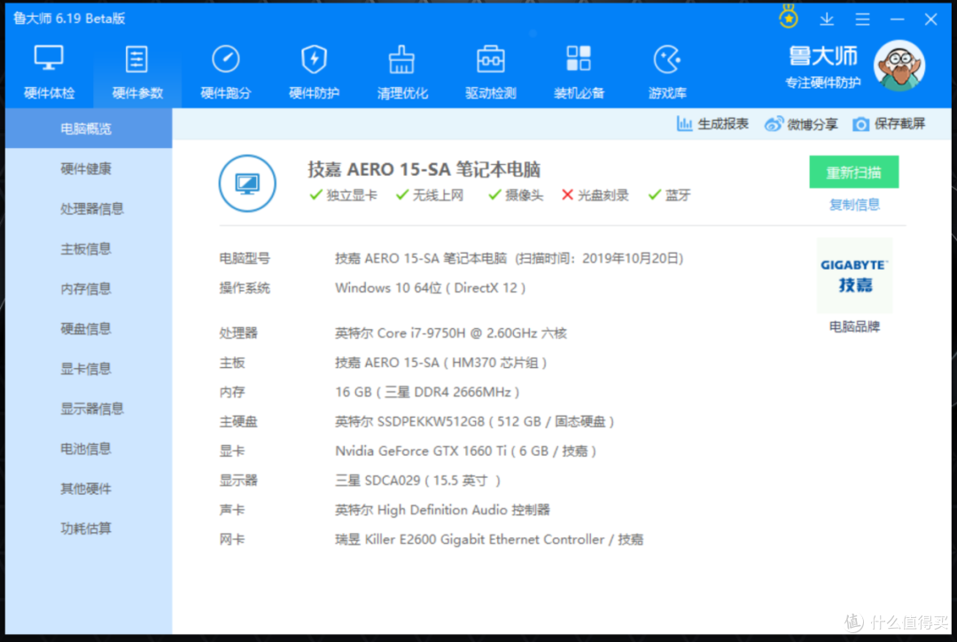Click the GIGABYTE 技嘉 brand logo
957x642 pixels.
click(854, 276)
